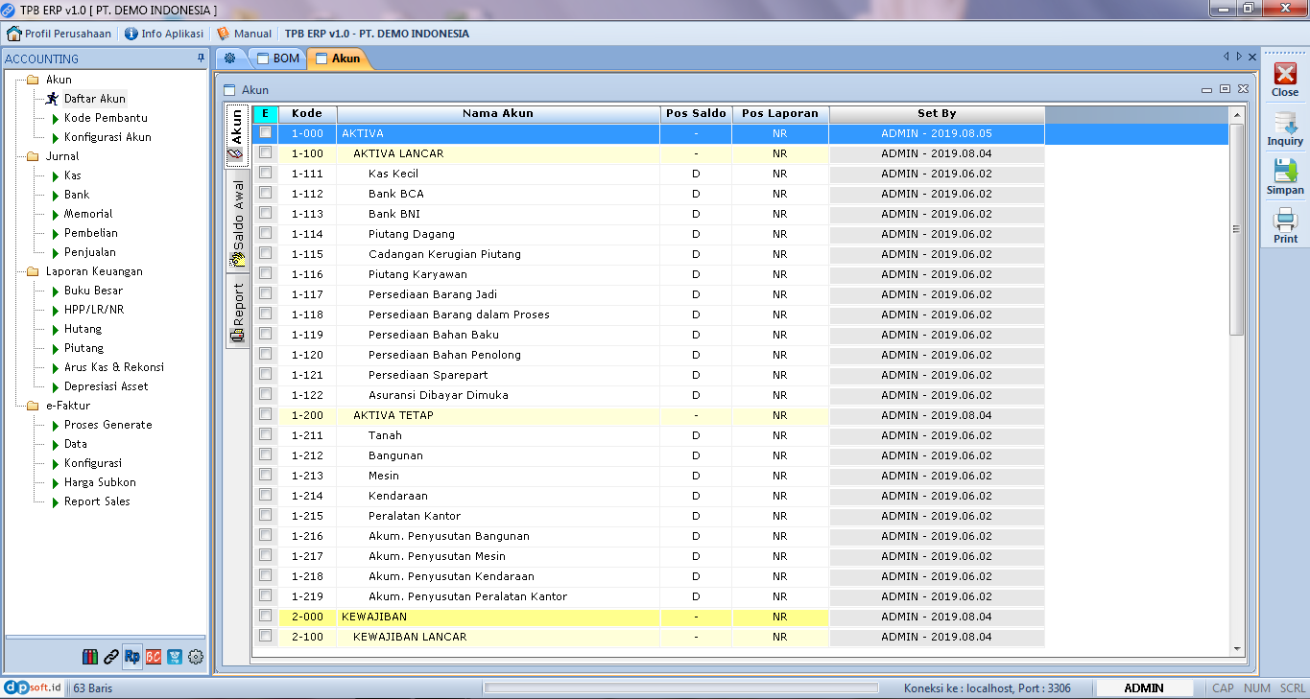Switch to the Rp accounting module
This screenshot has height=699, width=1310.
click(132, 657)
